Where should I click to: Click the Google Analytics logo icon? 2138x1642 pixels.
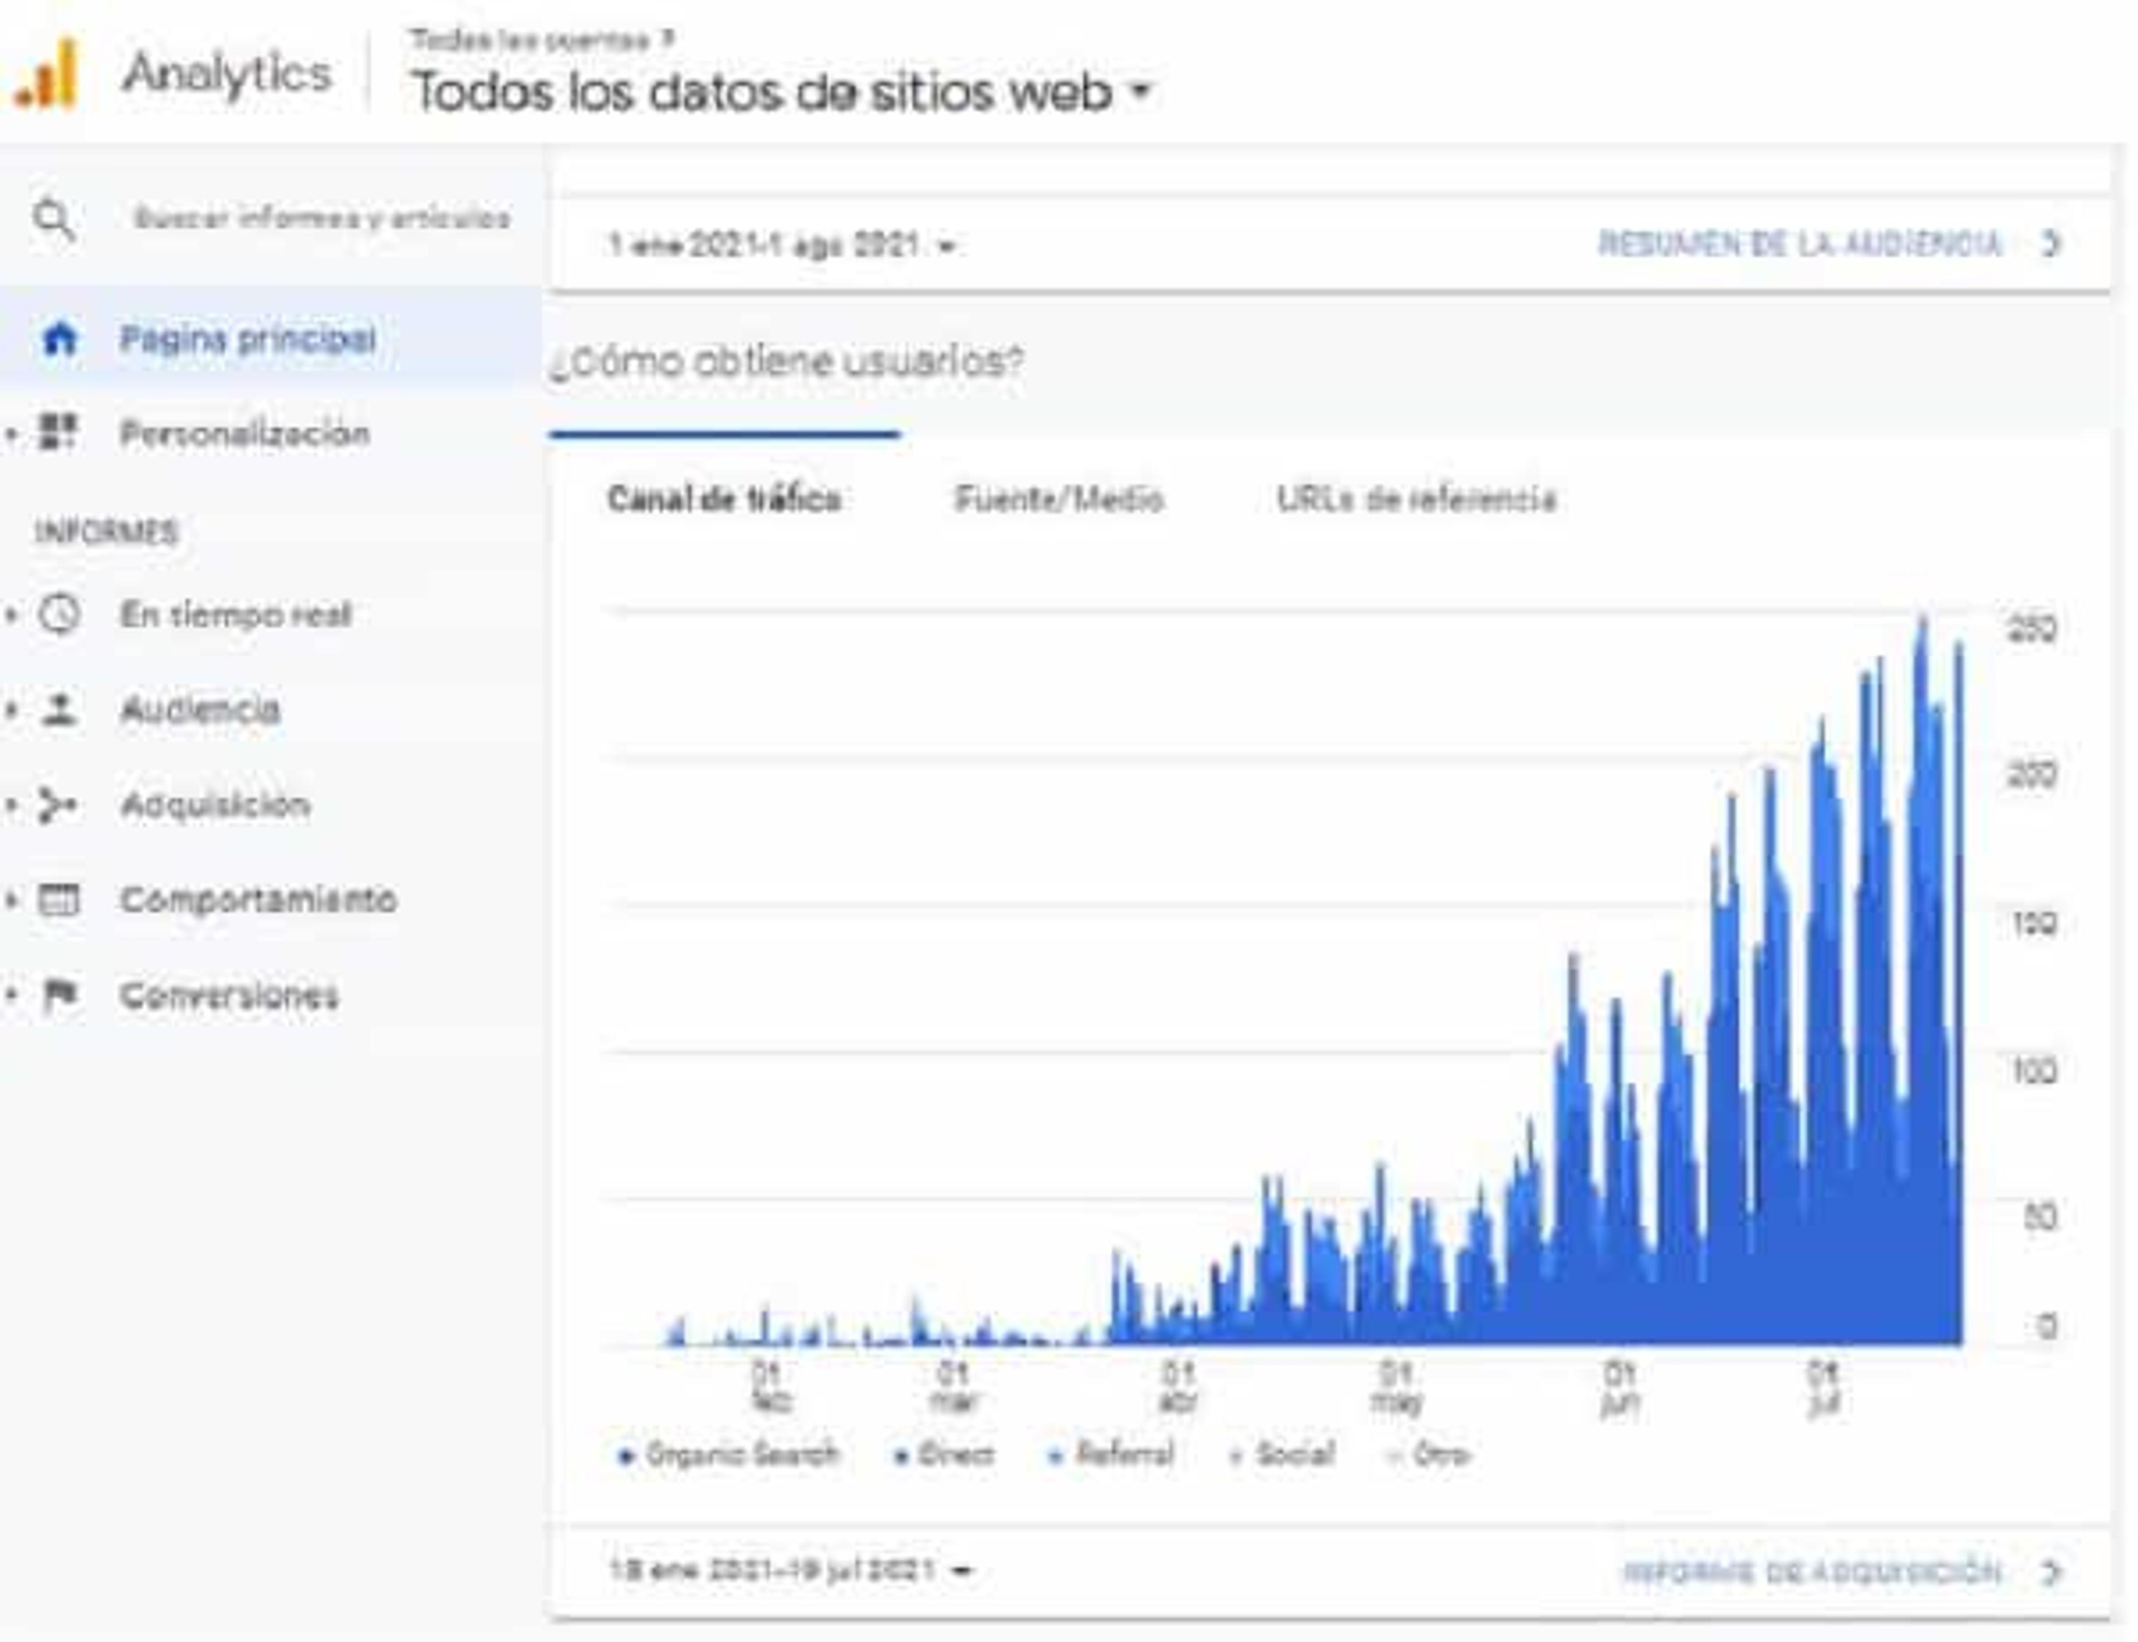point(46,74)
